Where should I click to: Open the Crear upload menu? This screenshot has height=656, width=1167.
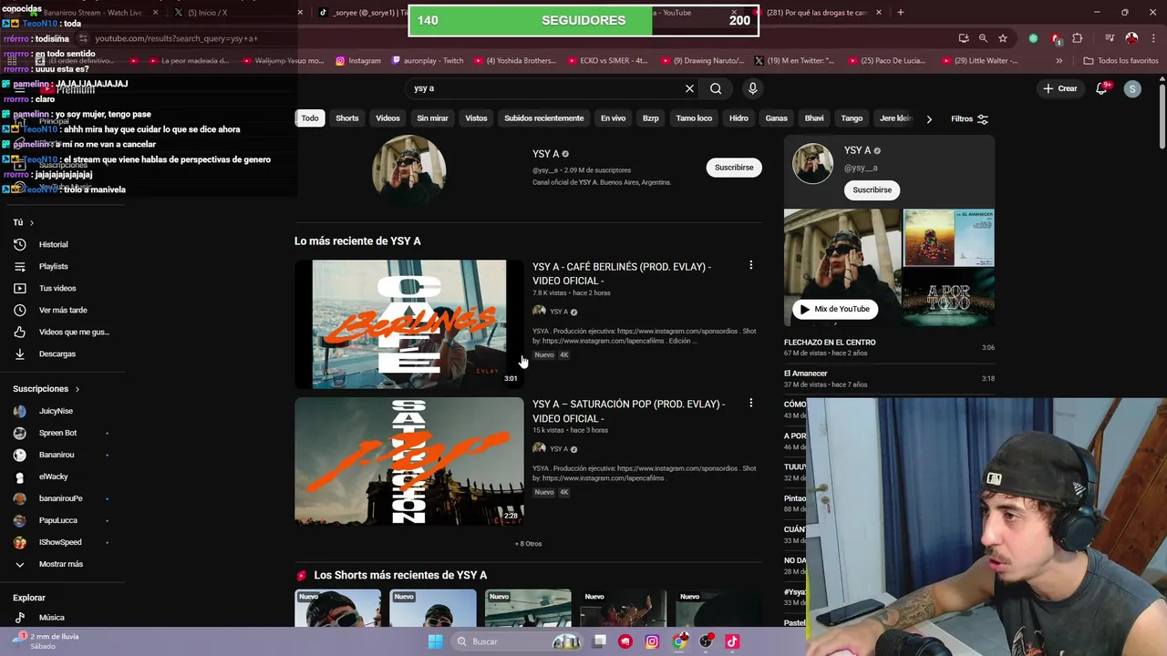coord(1060,88)
